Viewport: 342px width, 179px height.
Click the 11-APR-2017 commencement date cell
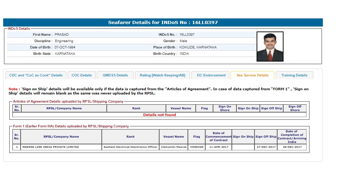pyautogui.click(x=218, y=147)
